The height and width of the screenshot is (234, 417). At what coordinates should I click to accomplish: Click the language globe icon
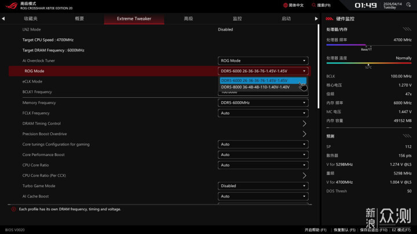pyautogui.click(x=286, y=5)
